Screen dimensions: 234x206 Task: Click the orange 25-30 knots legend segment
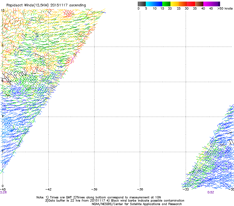pyautogui.click(x=183, y=4)
